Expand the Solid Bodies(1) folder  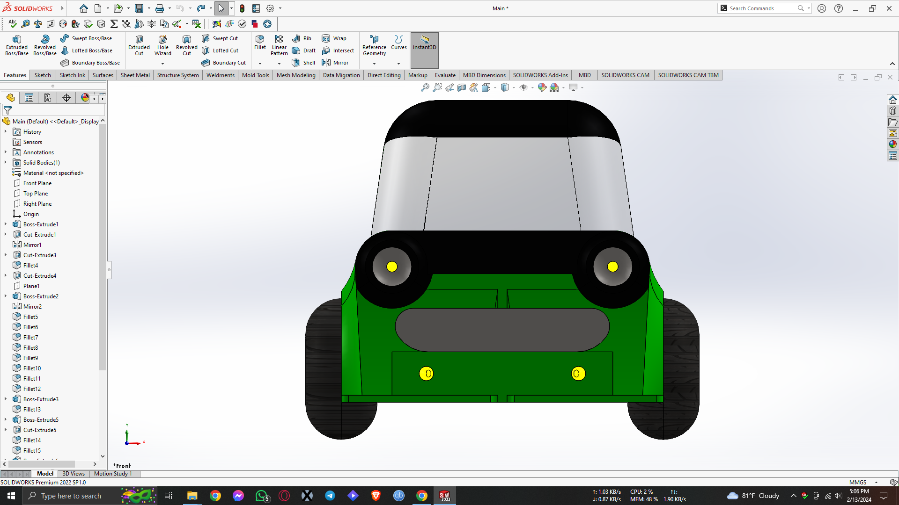tap(6, 162)
